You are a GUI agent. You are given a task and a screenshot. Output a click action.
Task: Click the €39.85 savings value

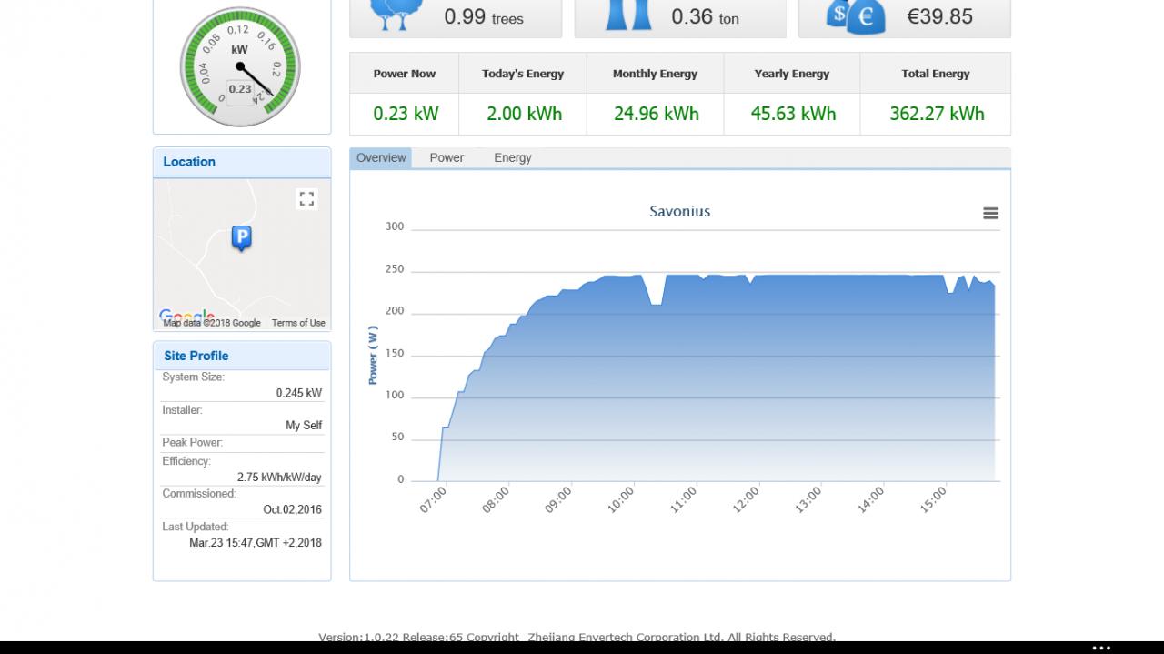pos(939,16)
